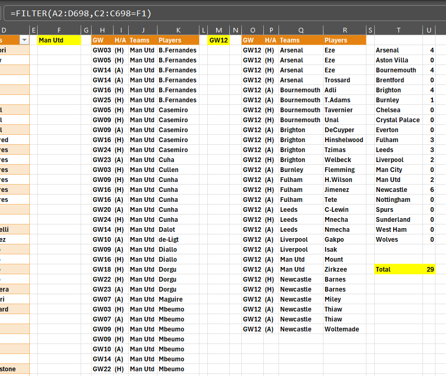Click the column U header
The width and height of the screenshot is (446, 376).
click(429, 30)
